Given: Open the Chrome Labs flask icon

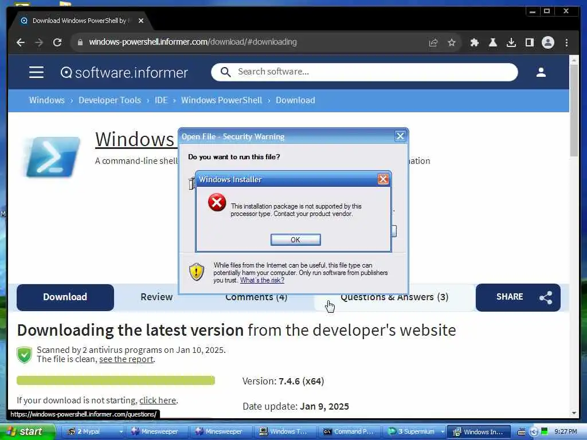Looking at the screenshot, I should coord(492,42).
